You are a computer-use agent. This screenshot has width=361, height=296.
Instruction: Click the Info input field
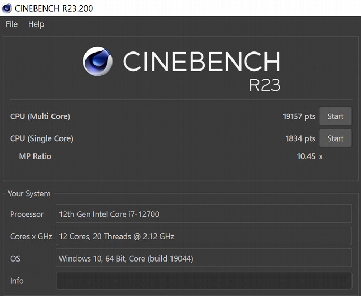[204, 281]
